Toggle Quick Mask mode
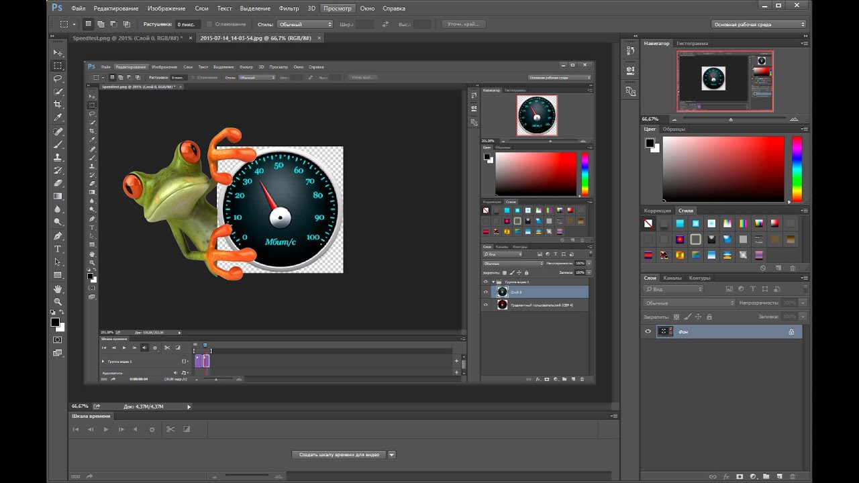This screenshot has height=483, width=859. tap(58, 340)
